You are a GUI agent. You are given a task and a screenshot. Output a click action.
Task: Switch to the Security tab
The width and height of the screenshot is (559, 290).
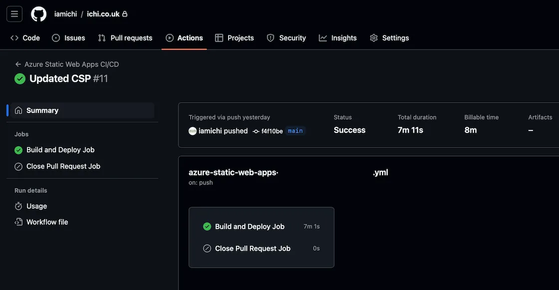click(286, 38)
